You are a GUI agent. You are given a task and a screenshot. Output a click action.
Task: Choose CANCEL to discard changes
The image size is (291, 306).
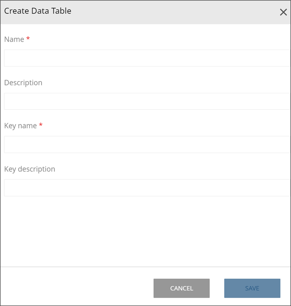tap(181, 288)
